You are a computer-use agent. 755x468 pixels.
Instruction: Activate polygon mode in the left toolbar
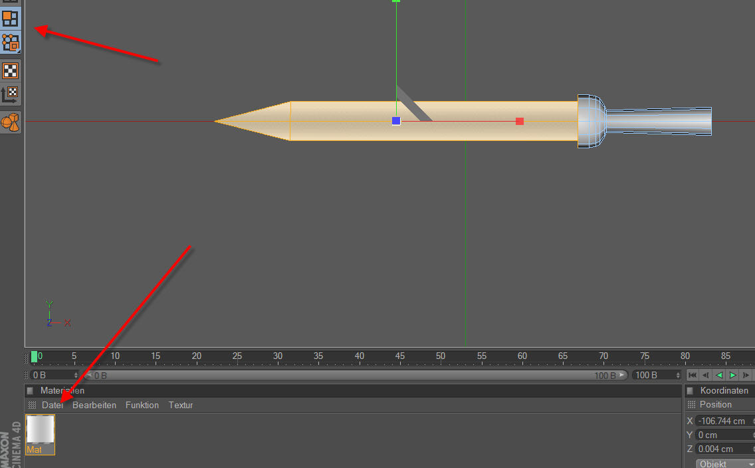point(10,19)
